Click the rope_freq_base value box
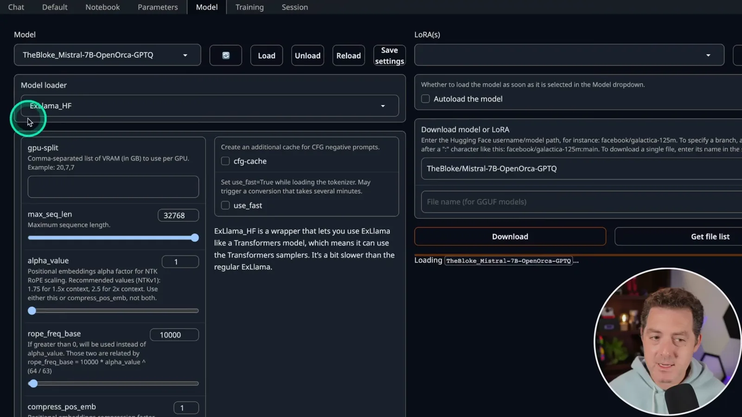This screenshot has height=417, width=742. pos(174,335)
